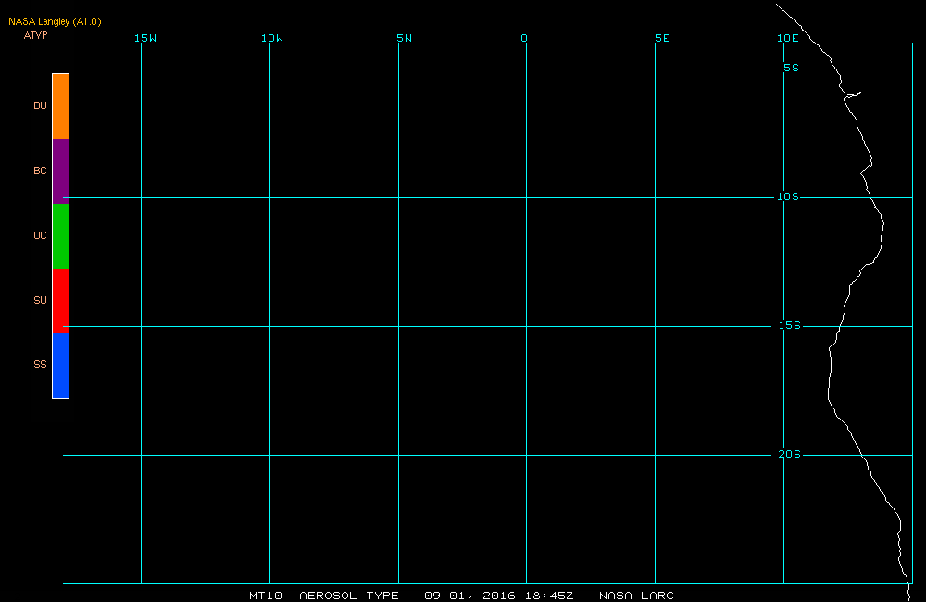Click the BC legend label

pos(40,170)
